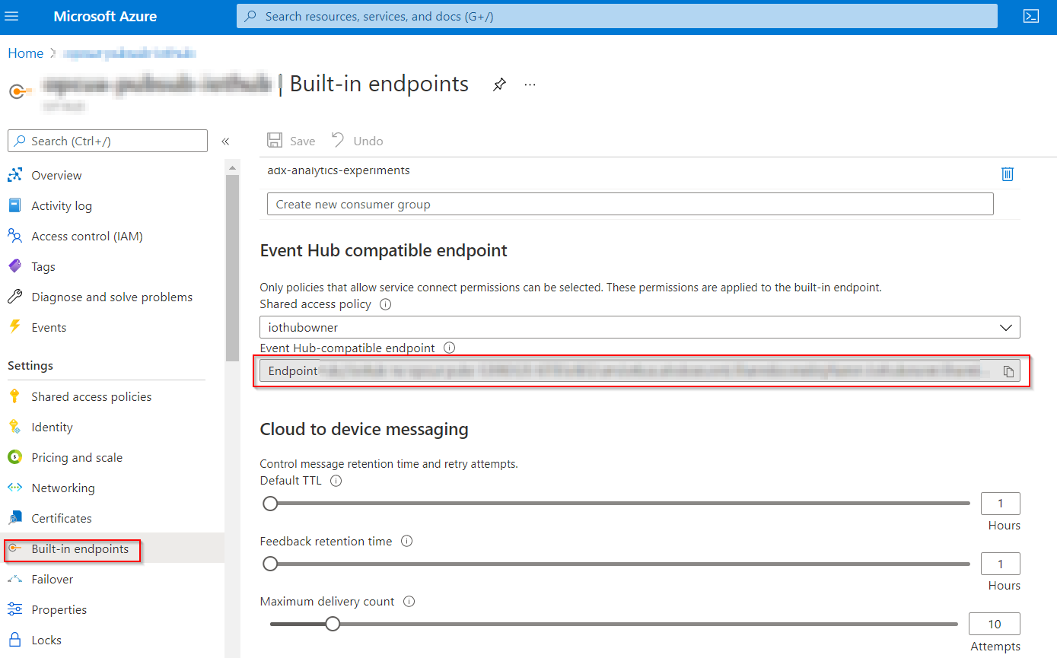
Task: Click the Maximum delivery count attempts box
Action: 995,624
